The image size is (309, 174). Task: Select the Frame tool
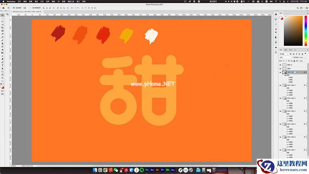pyautogui.click(x=2, y=31)
